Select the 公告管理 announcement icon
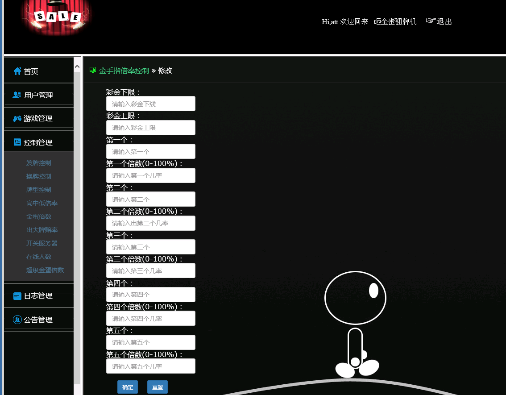Viewport: 506px width, 395px height. click(17, 320)
